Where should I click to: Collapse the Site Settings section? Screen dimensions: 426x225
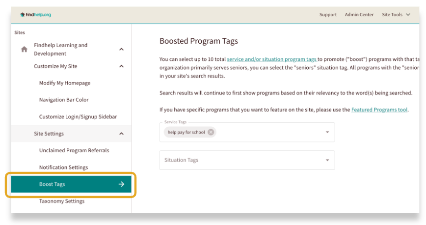click(122, 134)
